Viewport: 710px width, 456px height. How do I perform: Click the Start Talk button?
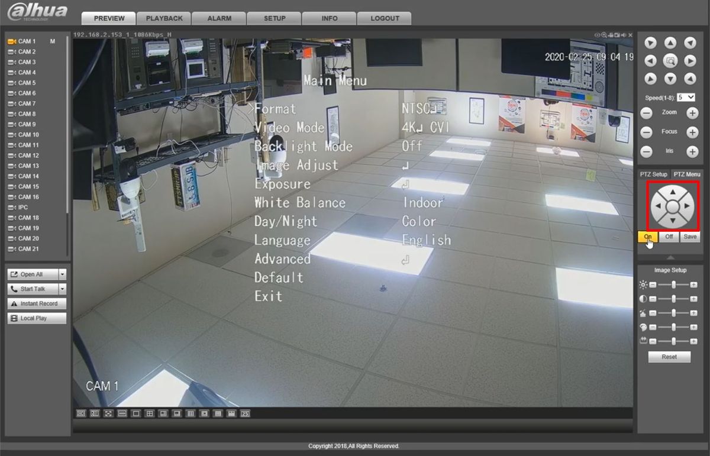point(33,289)
